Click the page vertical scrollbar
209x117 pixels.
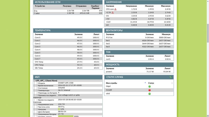[x=208, y=33]
